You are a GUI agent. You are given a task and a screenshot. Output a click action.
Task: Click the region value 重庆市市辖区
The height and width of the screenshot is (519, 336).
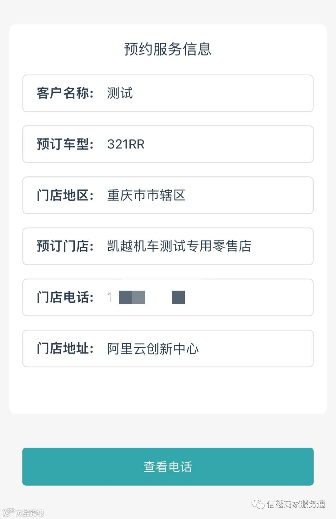coord(146,195)
